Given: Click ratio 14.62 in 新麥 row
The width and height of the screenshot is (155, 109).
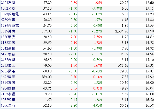Looking at the screenshot, I should (150, 37).
